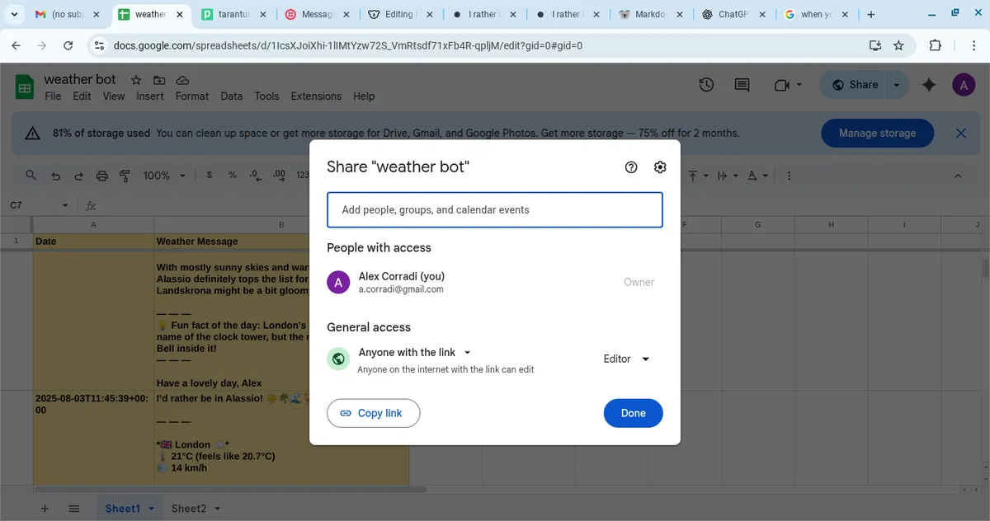Viewport: 990px width, 521px height.
Task: Open the Sheet1 tab options arrow
Action: [151, 509]
